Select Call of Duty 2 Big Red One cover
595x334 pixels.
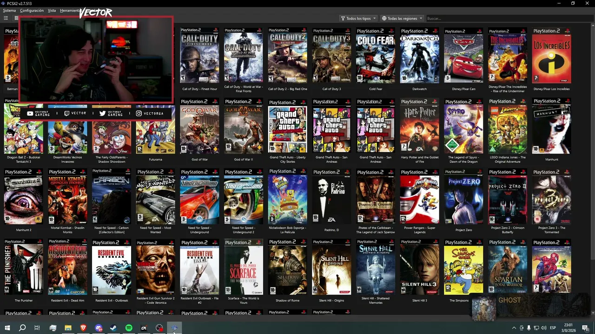287,56
